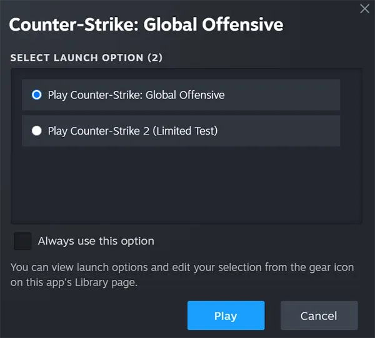Choose the Play Counter-Strike: Global Offensive label
The image size is (375, 338).
click(x=136, y=95)
